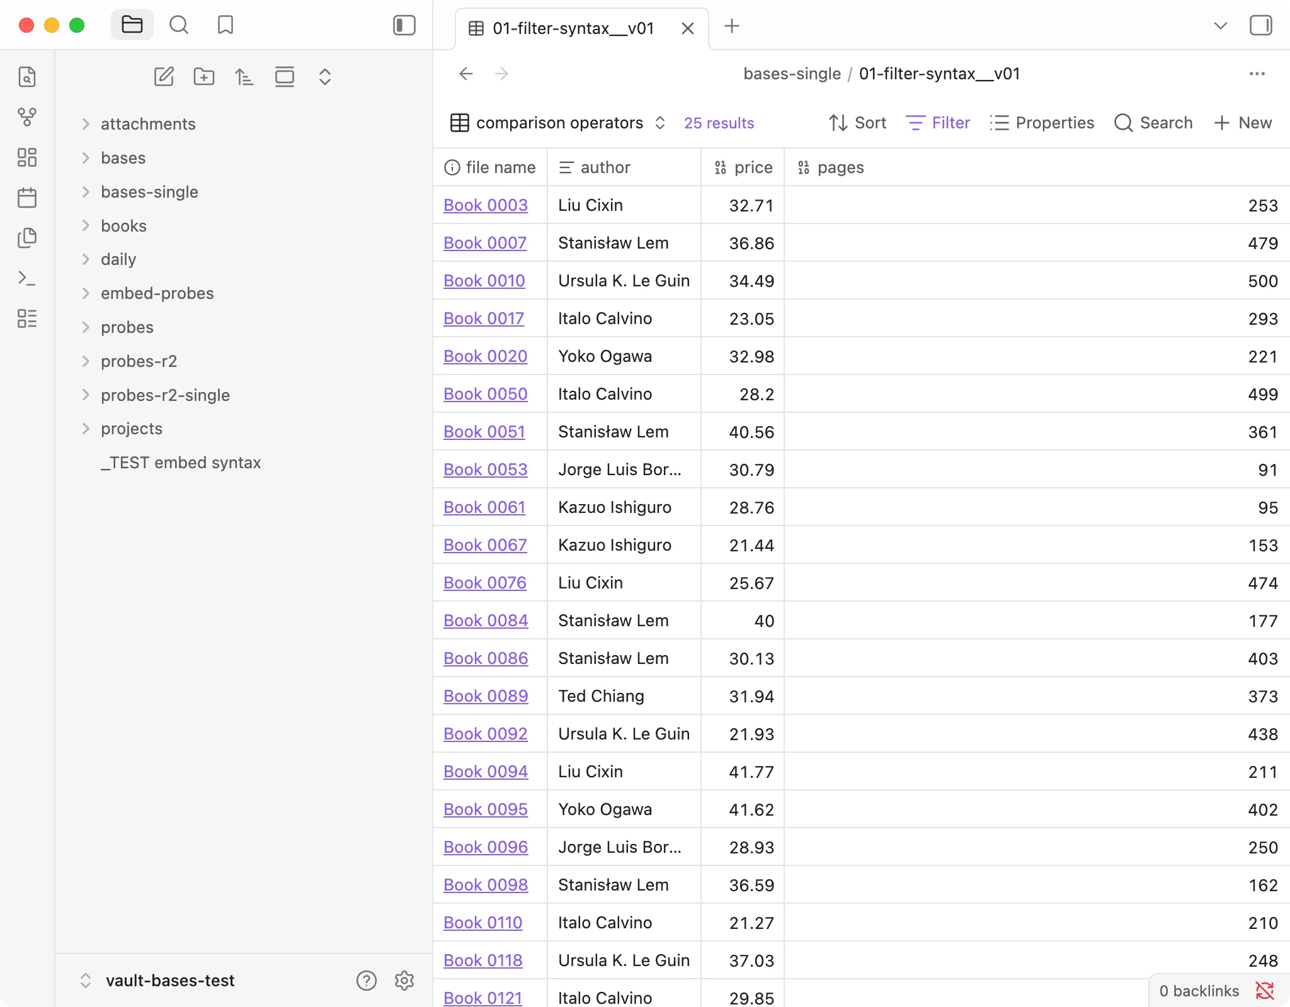Open more options three-dots menu
The image size is (1290, 1007).
click(1257, 74)
